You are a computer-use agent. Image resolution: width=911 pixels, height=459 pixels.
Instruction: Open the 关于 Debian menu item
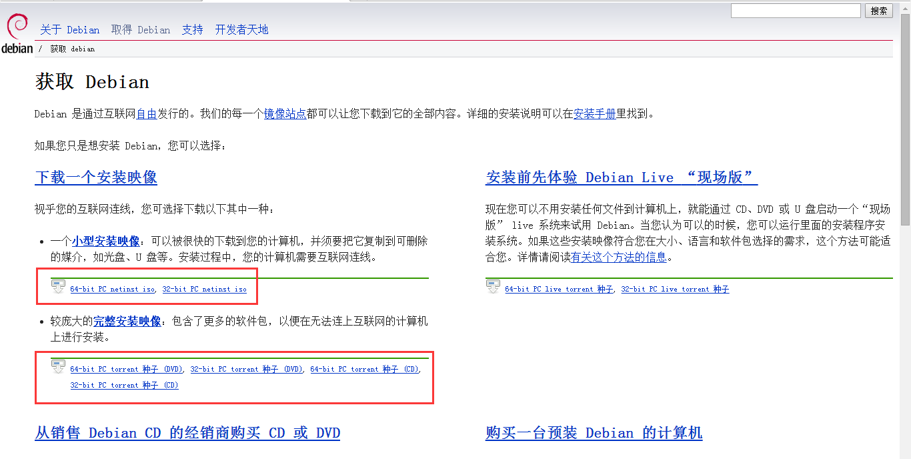[x=69, y=30]
